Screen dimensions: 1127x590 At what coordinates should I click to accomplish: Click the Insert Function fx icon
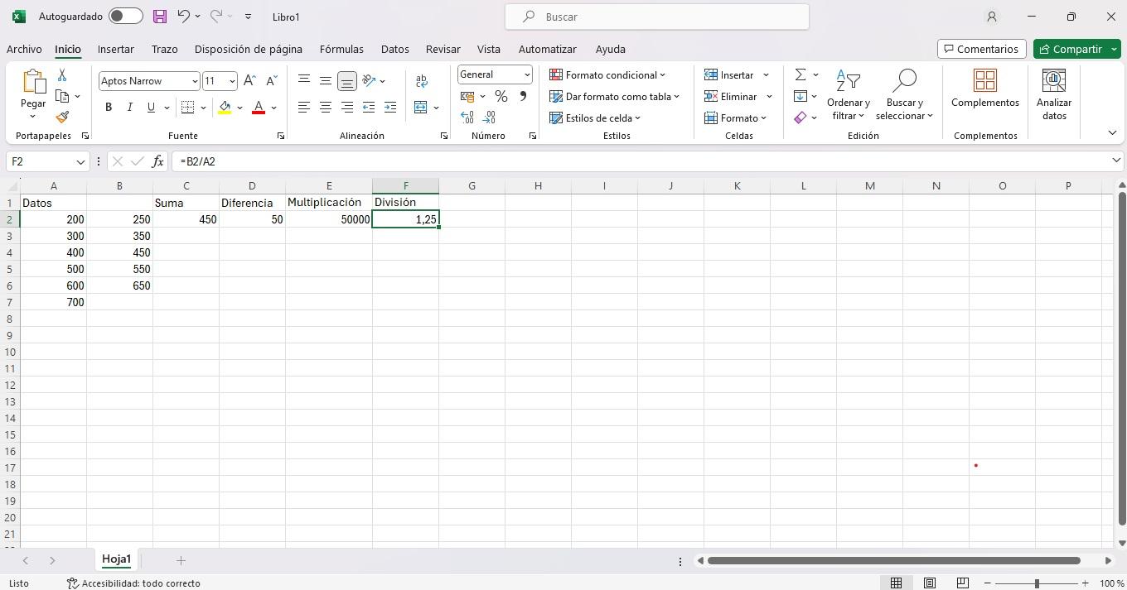157,161
